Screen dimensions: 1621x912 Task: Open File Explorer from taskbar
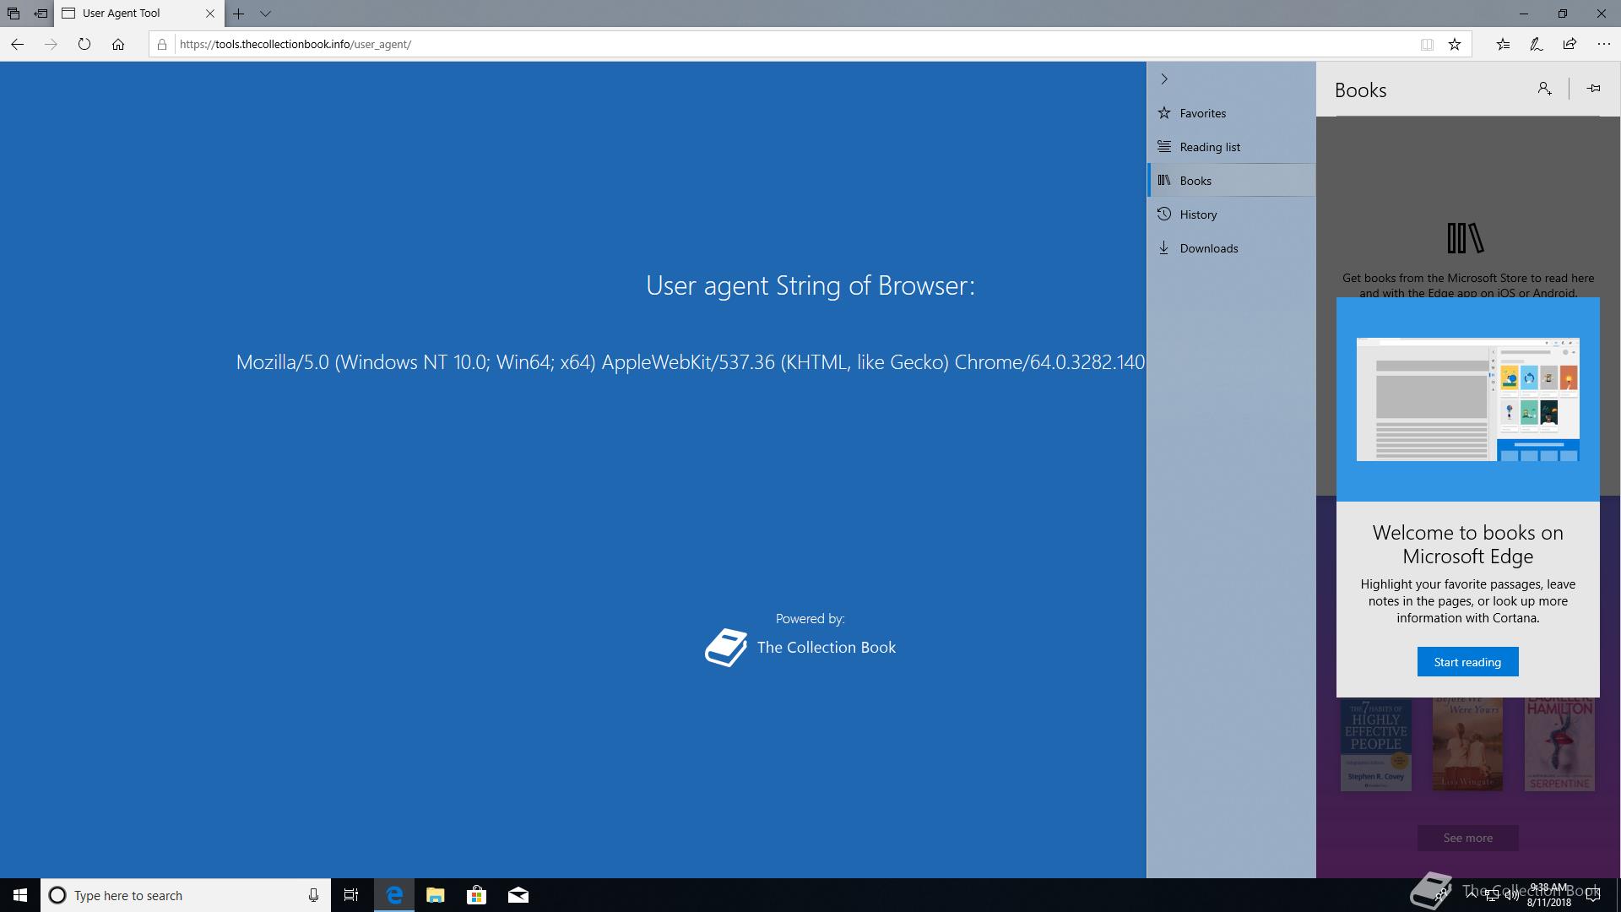(x=436, y=895)
